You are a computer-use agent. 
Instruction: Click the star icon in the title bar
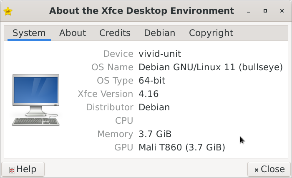coord(8,11)
